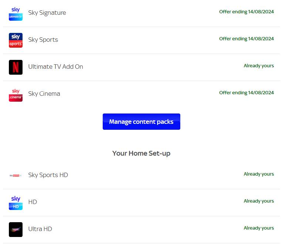The width and height of the screenshot is (283, 244).
Task: Select the Sky Cinema pack name
Action: pos(44,94)
